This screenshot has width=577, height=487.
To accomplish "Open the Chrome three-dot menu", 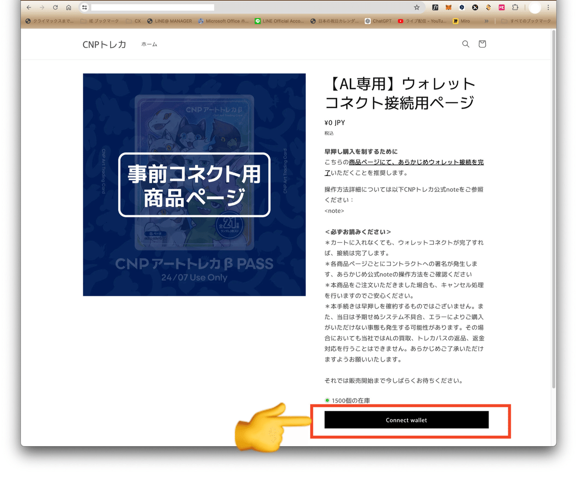I will pyautogui.click(x=548, y=7).
